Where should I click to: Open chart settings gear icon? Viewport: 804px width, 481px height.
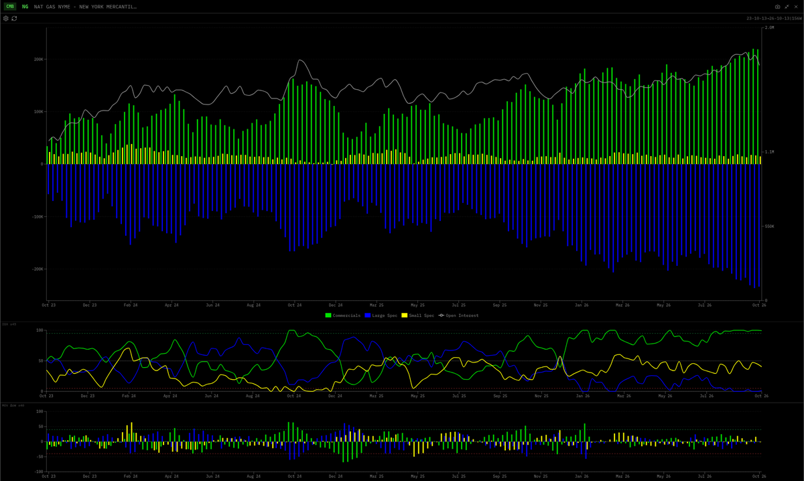coord(6,18)
